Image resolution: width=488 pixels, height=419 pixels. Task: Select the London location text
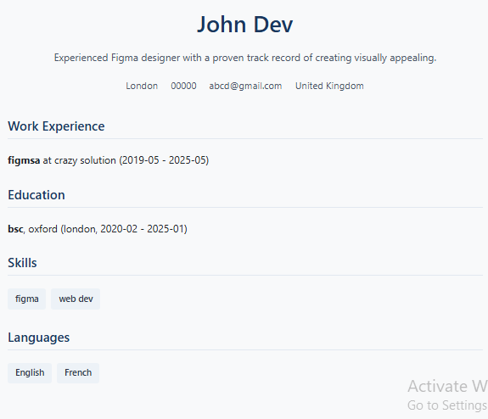[x=142, y=86]
